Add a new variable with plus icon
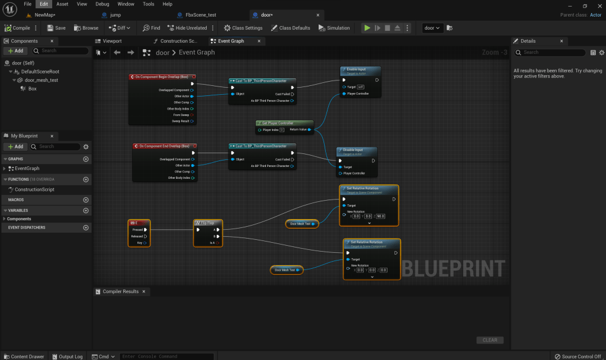 [x=86, y=210]
